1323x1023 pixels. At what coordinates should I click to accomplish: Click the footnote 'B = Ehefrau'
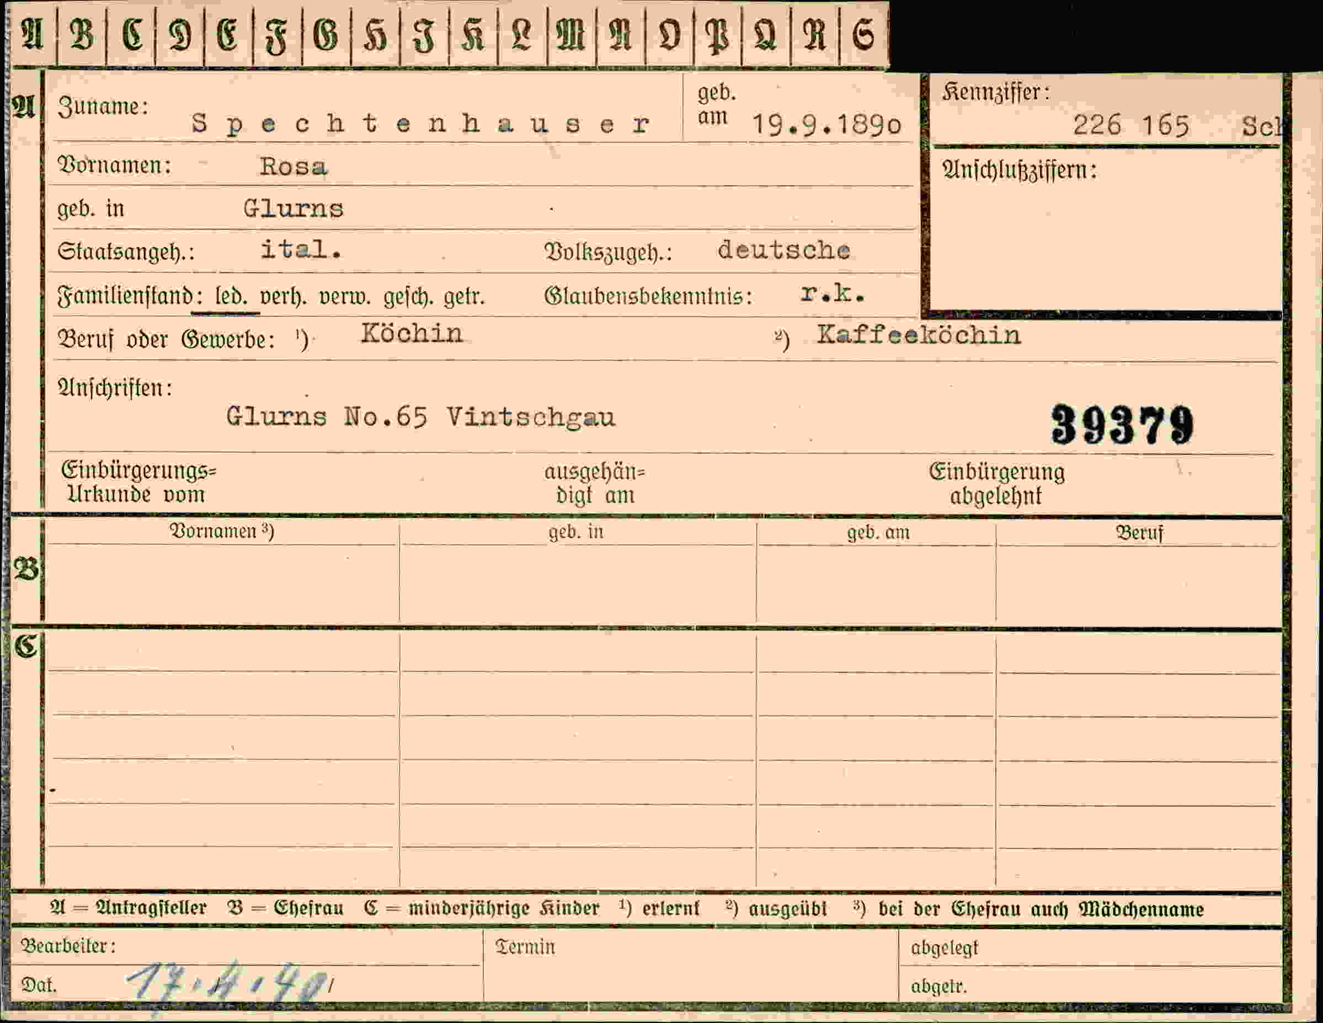click(x=285, y=908)
